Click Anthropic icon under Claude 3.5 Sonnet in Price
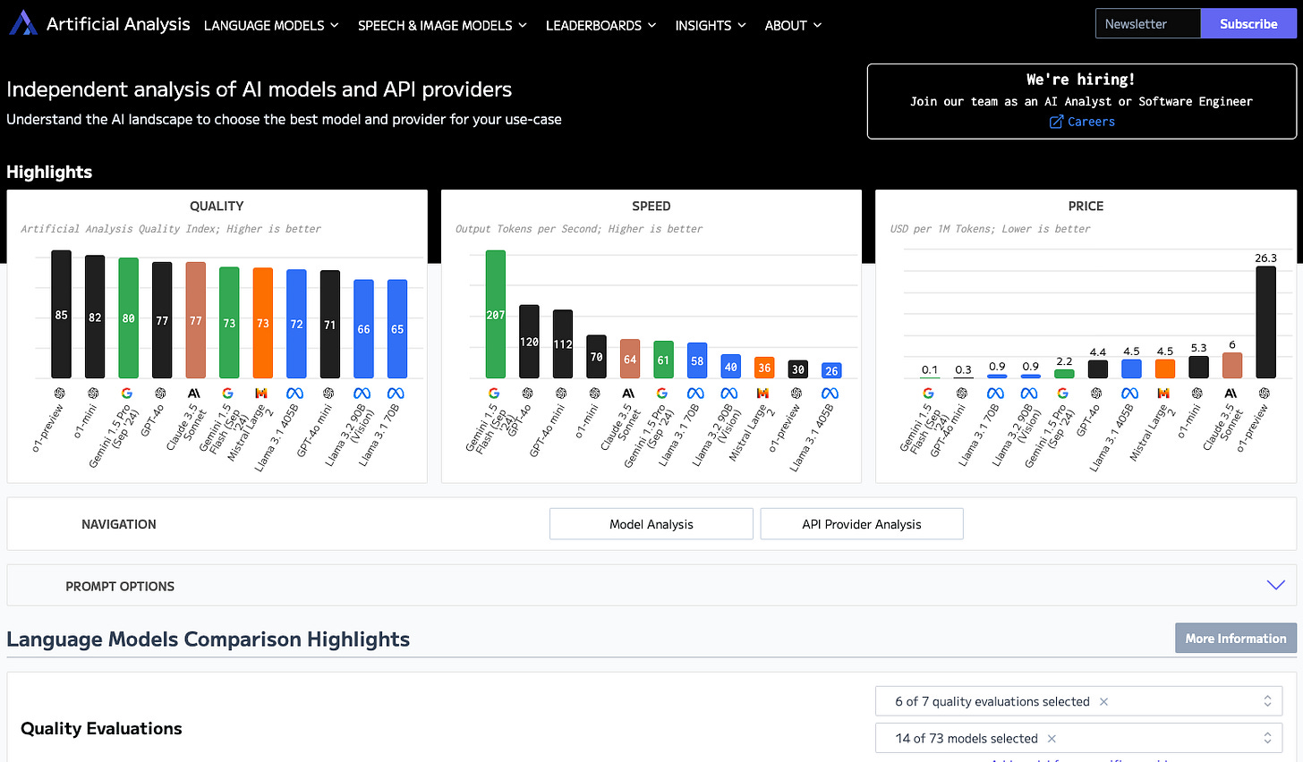 tap(1231, 394)
